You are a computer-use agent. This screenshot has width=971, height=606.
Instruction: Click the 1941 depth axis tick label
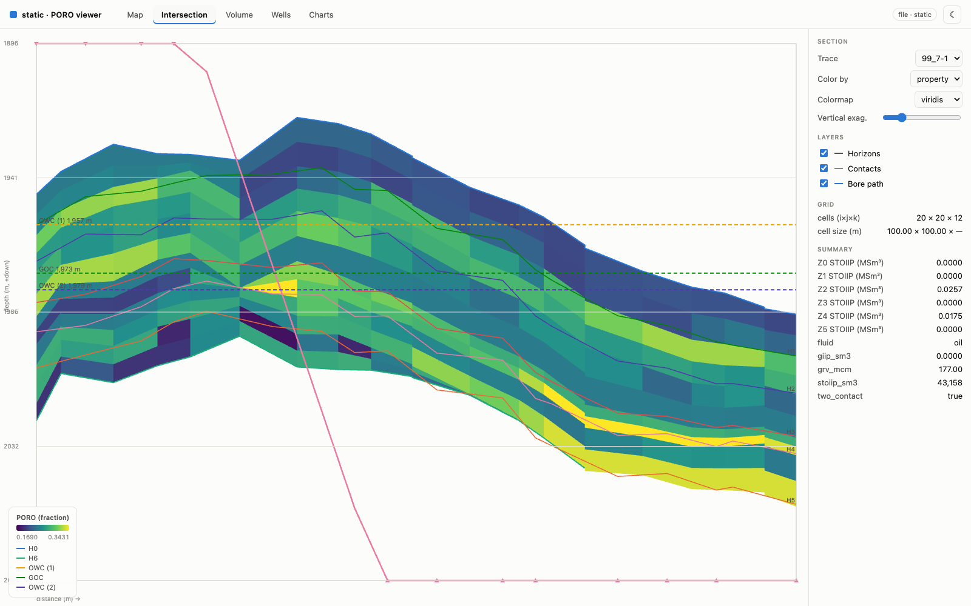tap(11, 178)
